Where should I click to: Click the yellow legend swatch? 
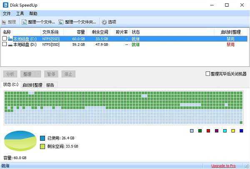233,131
